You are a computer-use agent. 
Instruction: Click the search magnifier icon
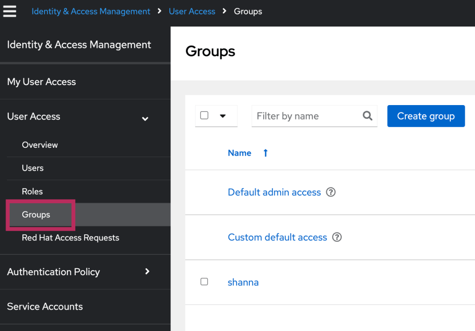tap(367, 116)
